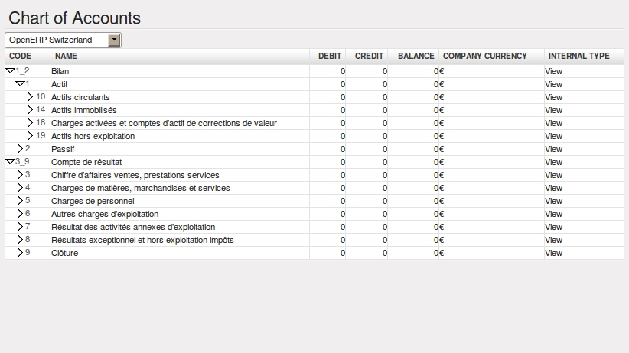Select the Résultats exceptionnel et hors exploitation row
Image resolution: width=629 pixels, height=353 pixels.
[x=142, y=240]
